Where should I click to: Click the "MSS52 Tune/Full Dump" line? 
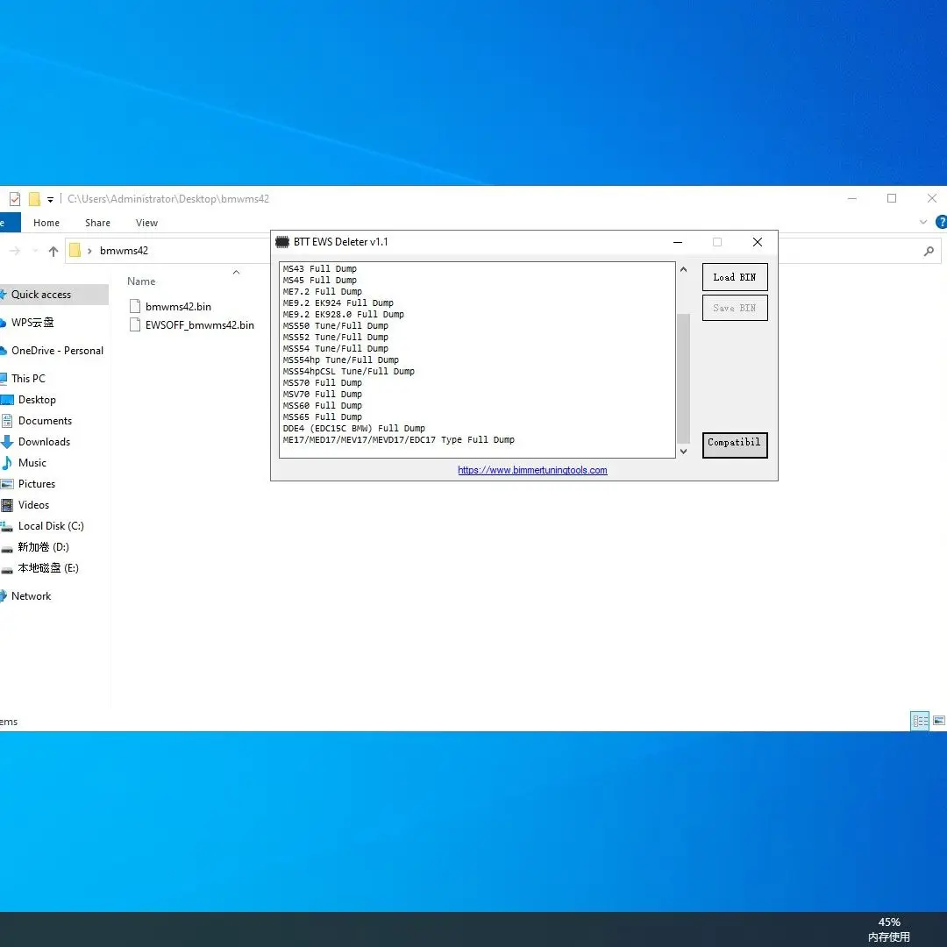pyautogui.click(x=336, y=338)
